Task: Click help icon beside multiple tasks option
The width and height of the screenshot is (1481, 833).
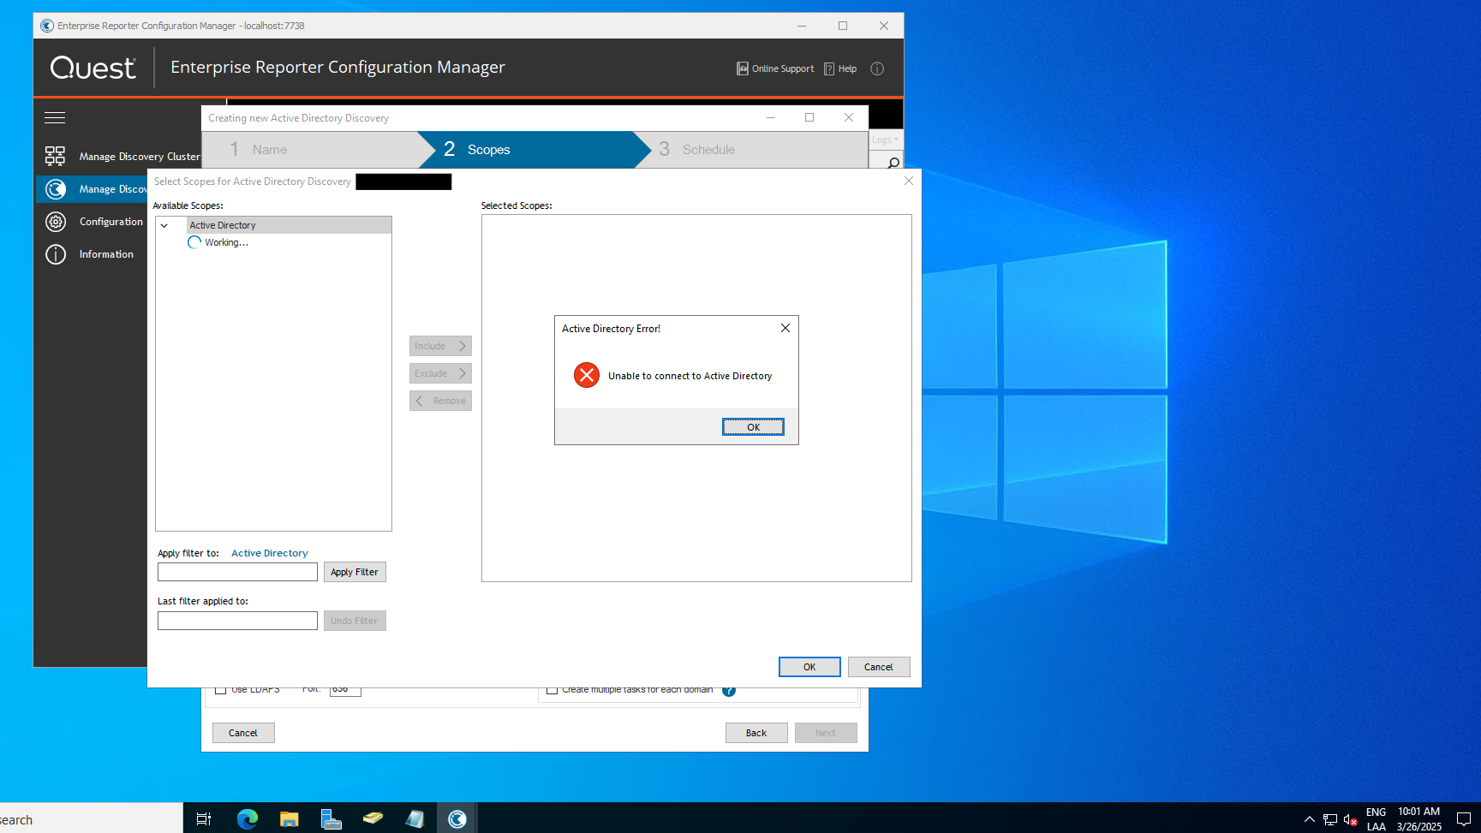Action: 729,691
